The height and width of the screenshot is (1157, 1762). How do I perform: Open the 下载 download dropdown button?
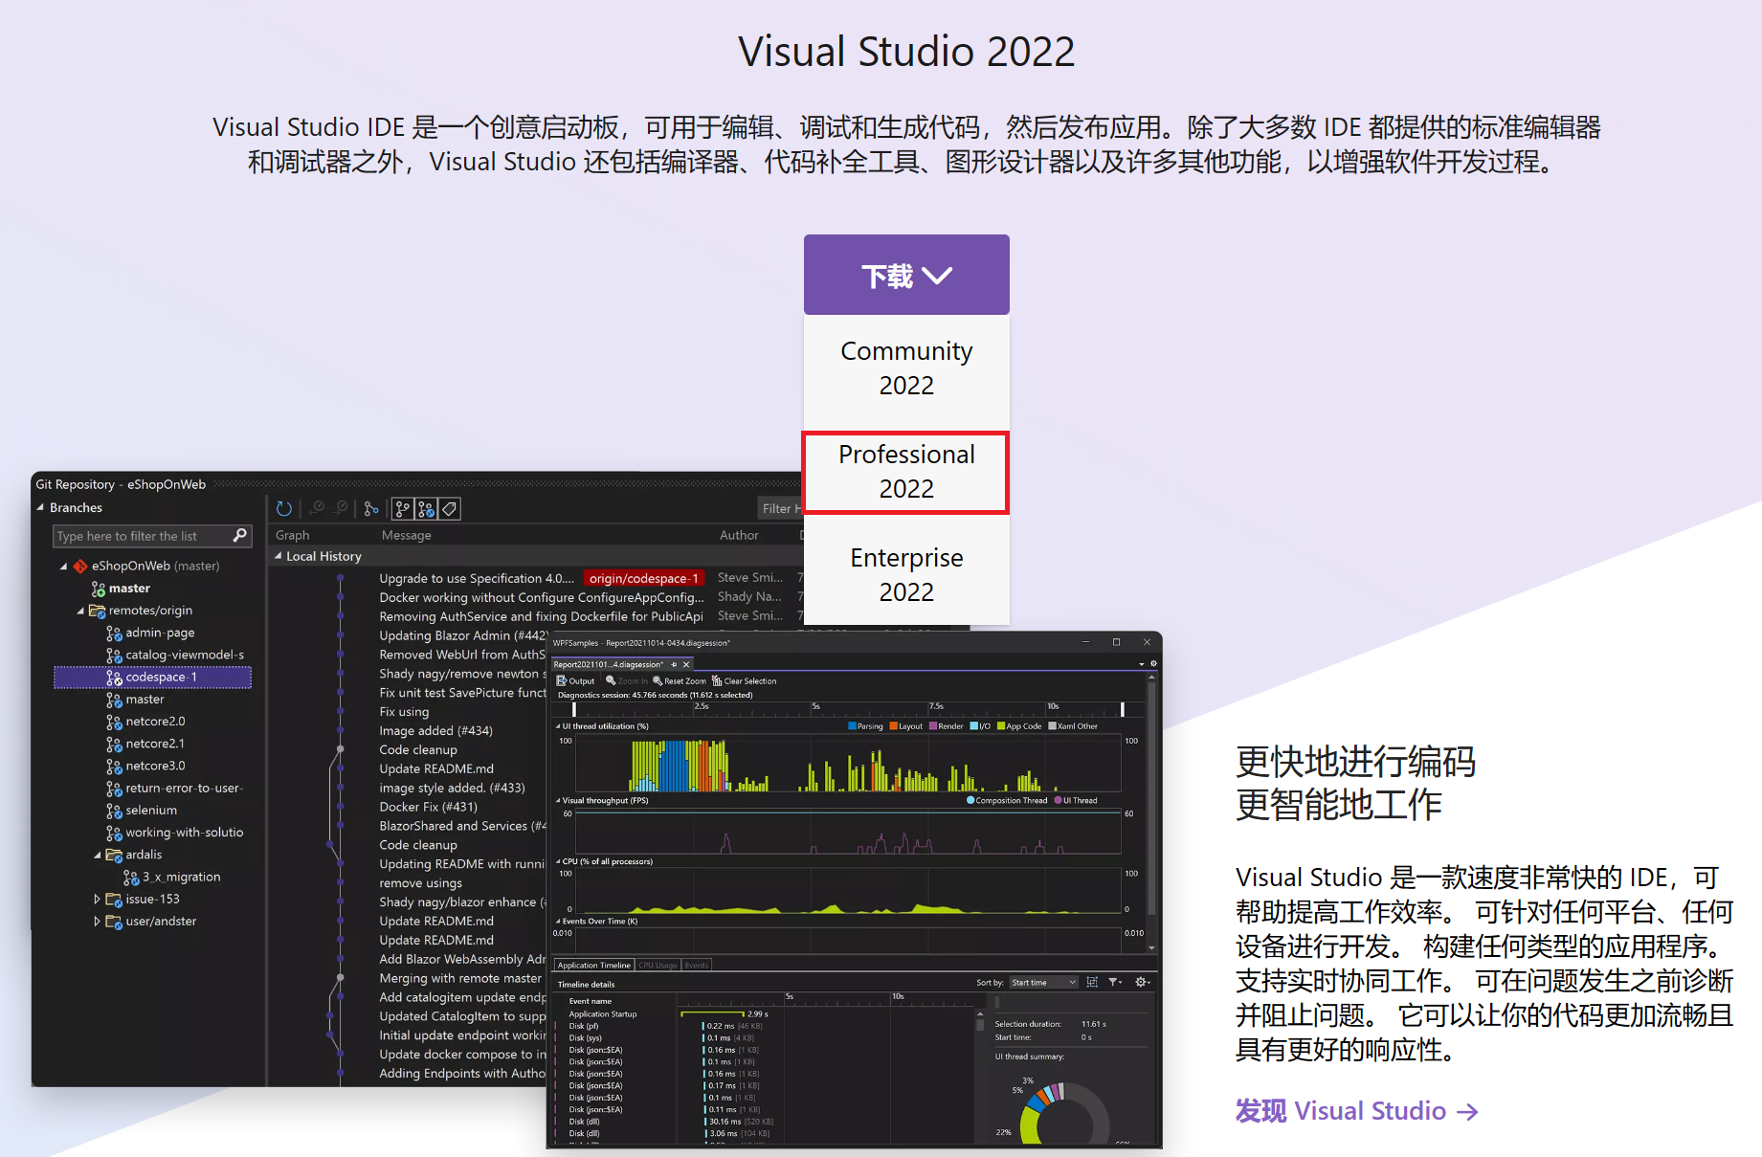click(x=906, y=276)
